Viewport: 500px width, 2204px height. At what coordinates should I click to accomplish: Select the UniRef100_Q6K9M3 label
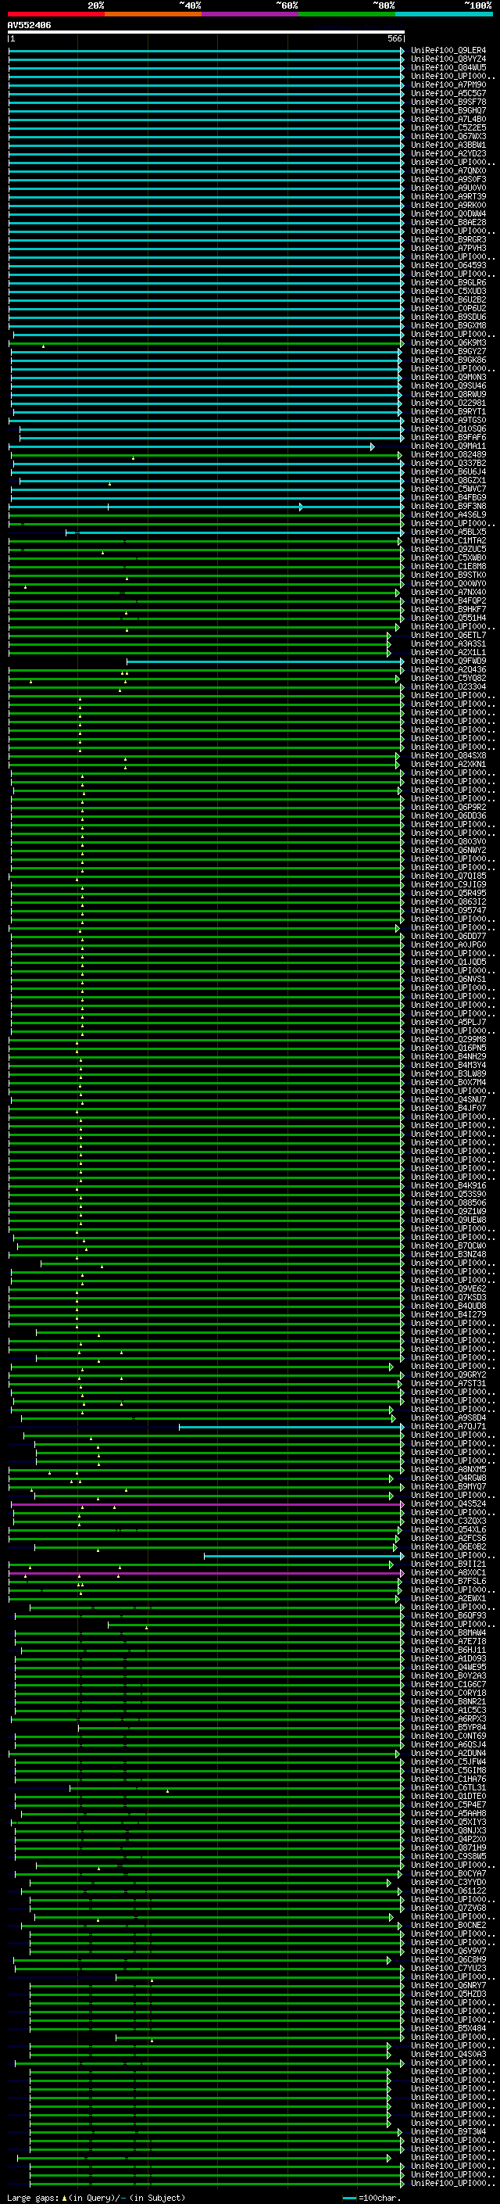[x=448, y=343]
